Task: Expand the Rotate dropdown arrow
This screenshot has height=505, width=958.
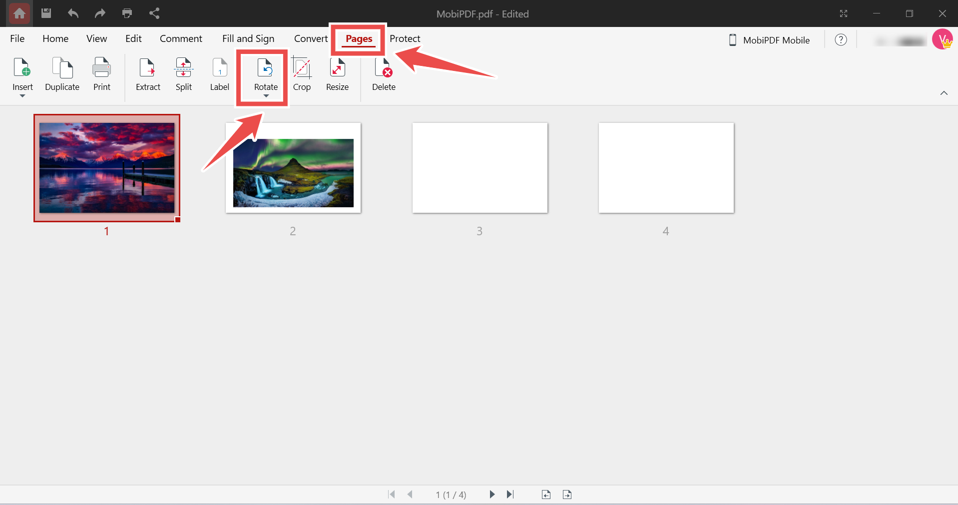Action: pos(266,96)
